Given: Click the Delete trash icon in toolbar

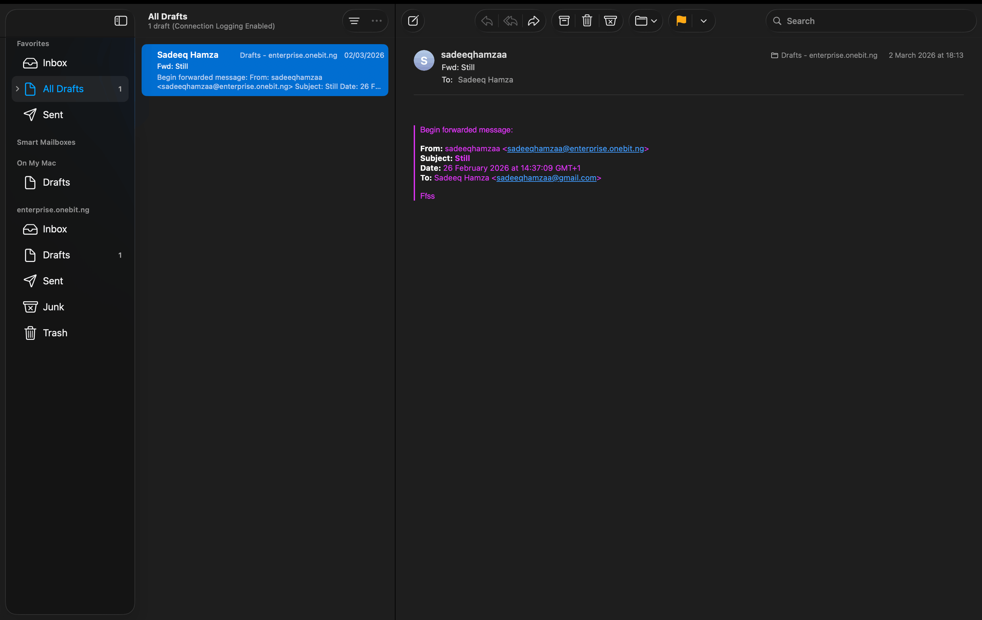Looking at the screenshot, I should [587, 21].
